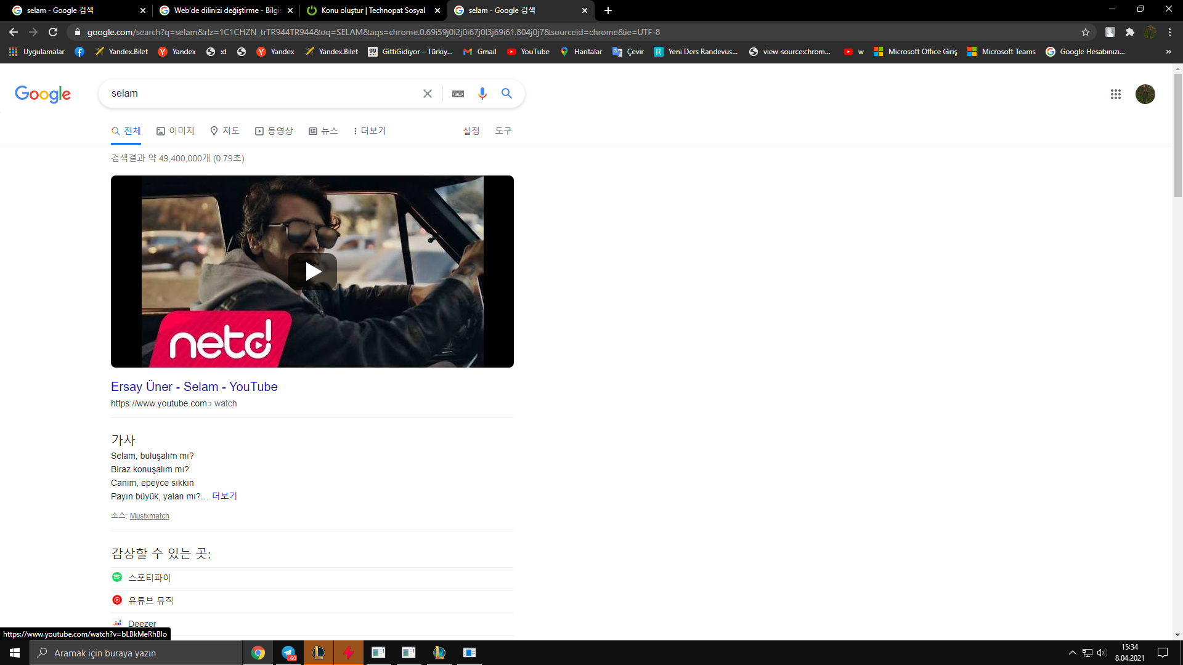Clear the search box with the X
This screenshot has height=665, width=1183.
pyautogui.click(x=427, y=94)
